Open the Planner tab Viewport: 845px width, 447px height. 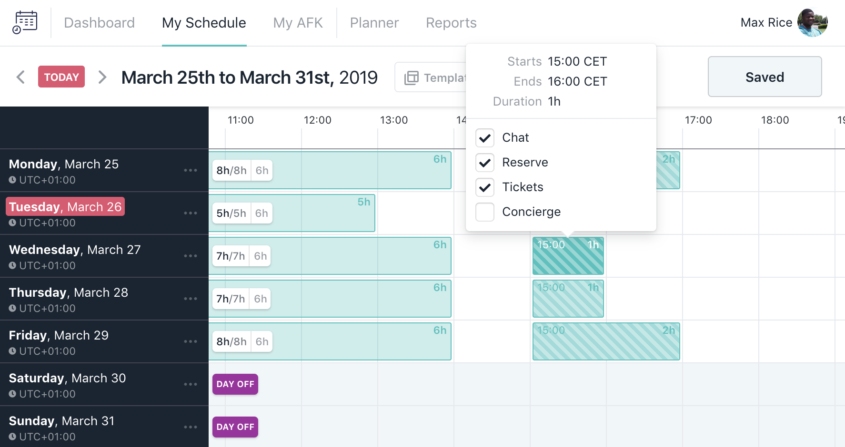pyautogui.click(x=374, y=23)
